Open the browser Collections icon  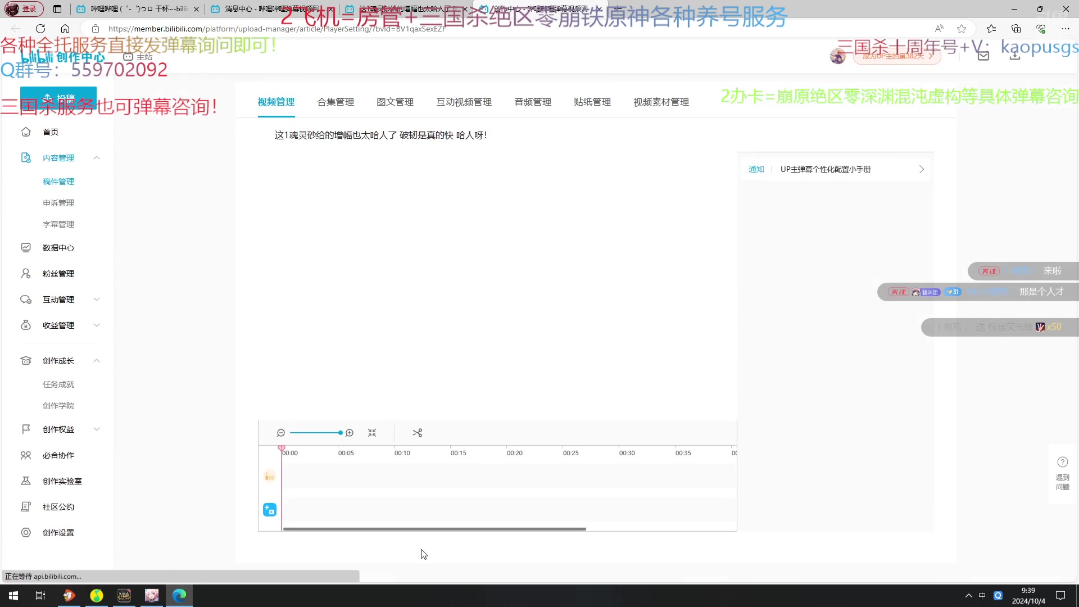coord(1016,29)
